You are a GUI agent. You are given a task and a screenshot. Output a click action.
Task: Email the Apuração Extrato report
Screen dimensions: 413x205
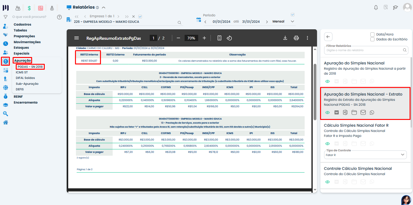[x=363, y=113]
